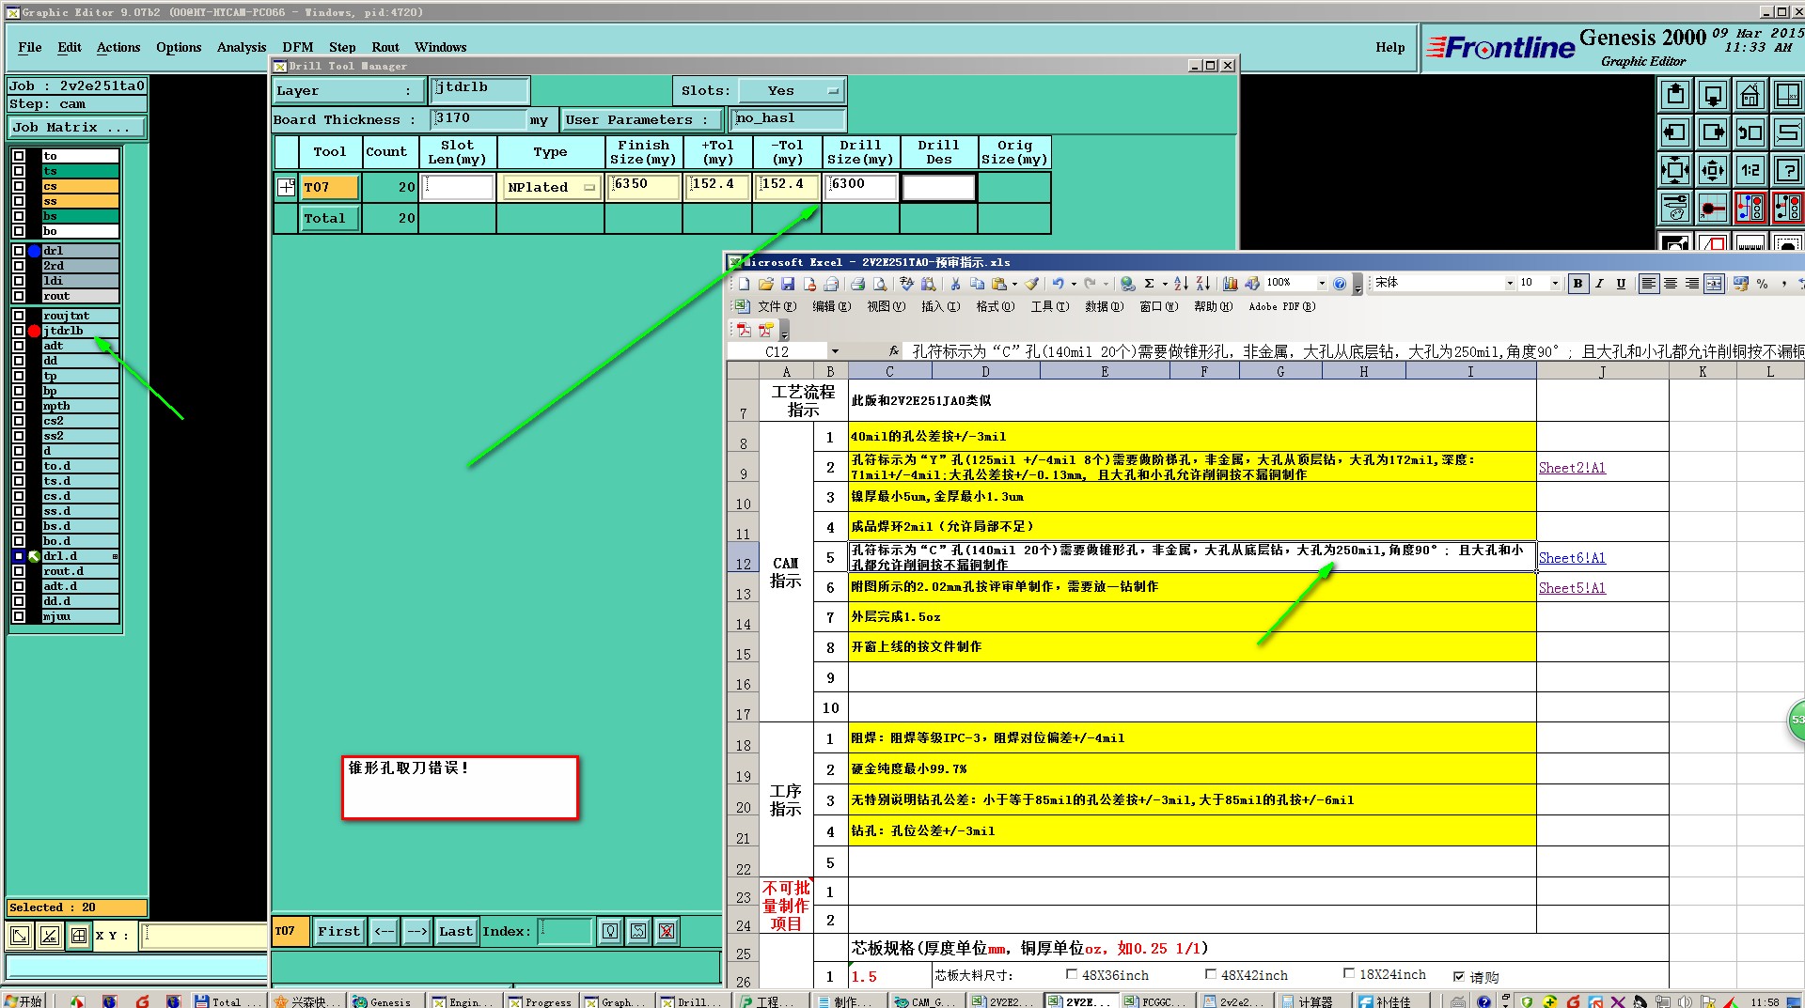Image resolution: width=1805 pixels, height=1008 pixels.
Task: Click the red X icon beside Index
Action: (x=667, y=931)
